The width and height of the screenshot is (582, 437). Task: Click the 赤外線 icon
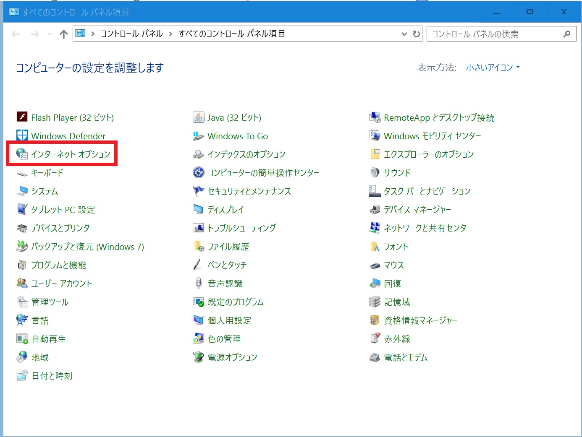point(375,338)
